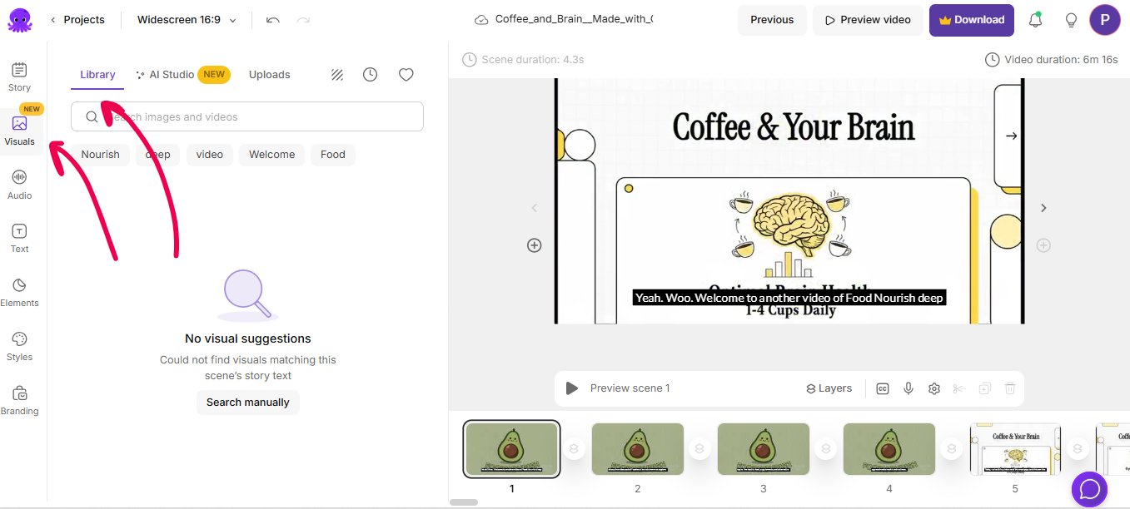Screen dimensions: 1130x509
Task: Download the video
Action: pos(971,18)
